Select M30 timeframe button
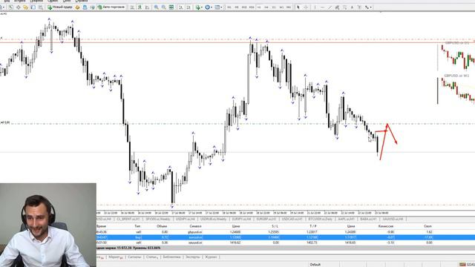This screenshot has height=267, width=475. pos(252,7)
